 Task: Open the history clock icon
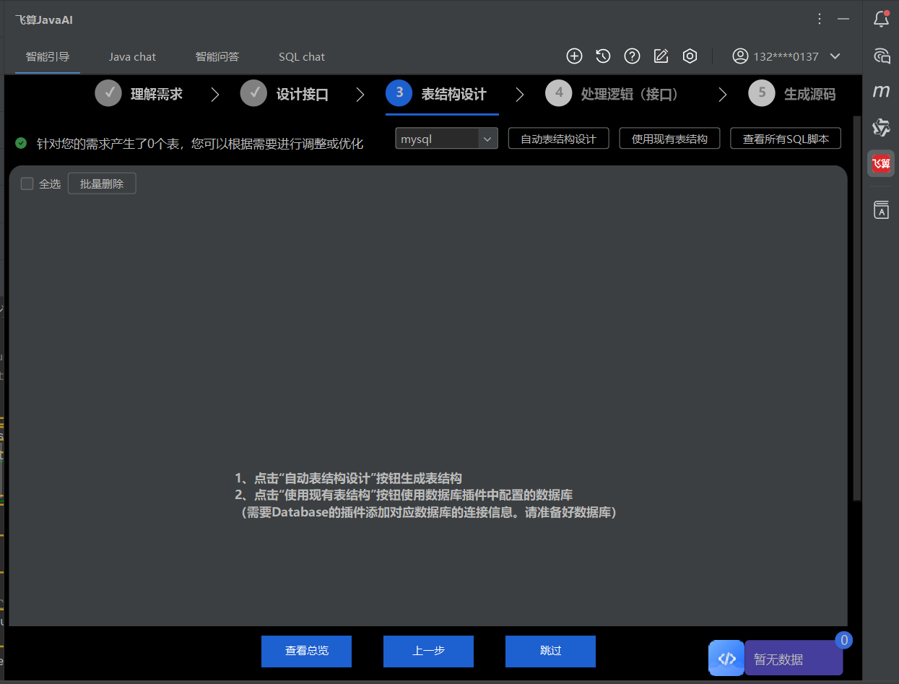[603, 56]
